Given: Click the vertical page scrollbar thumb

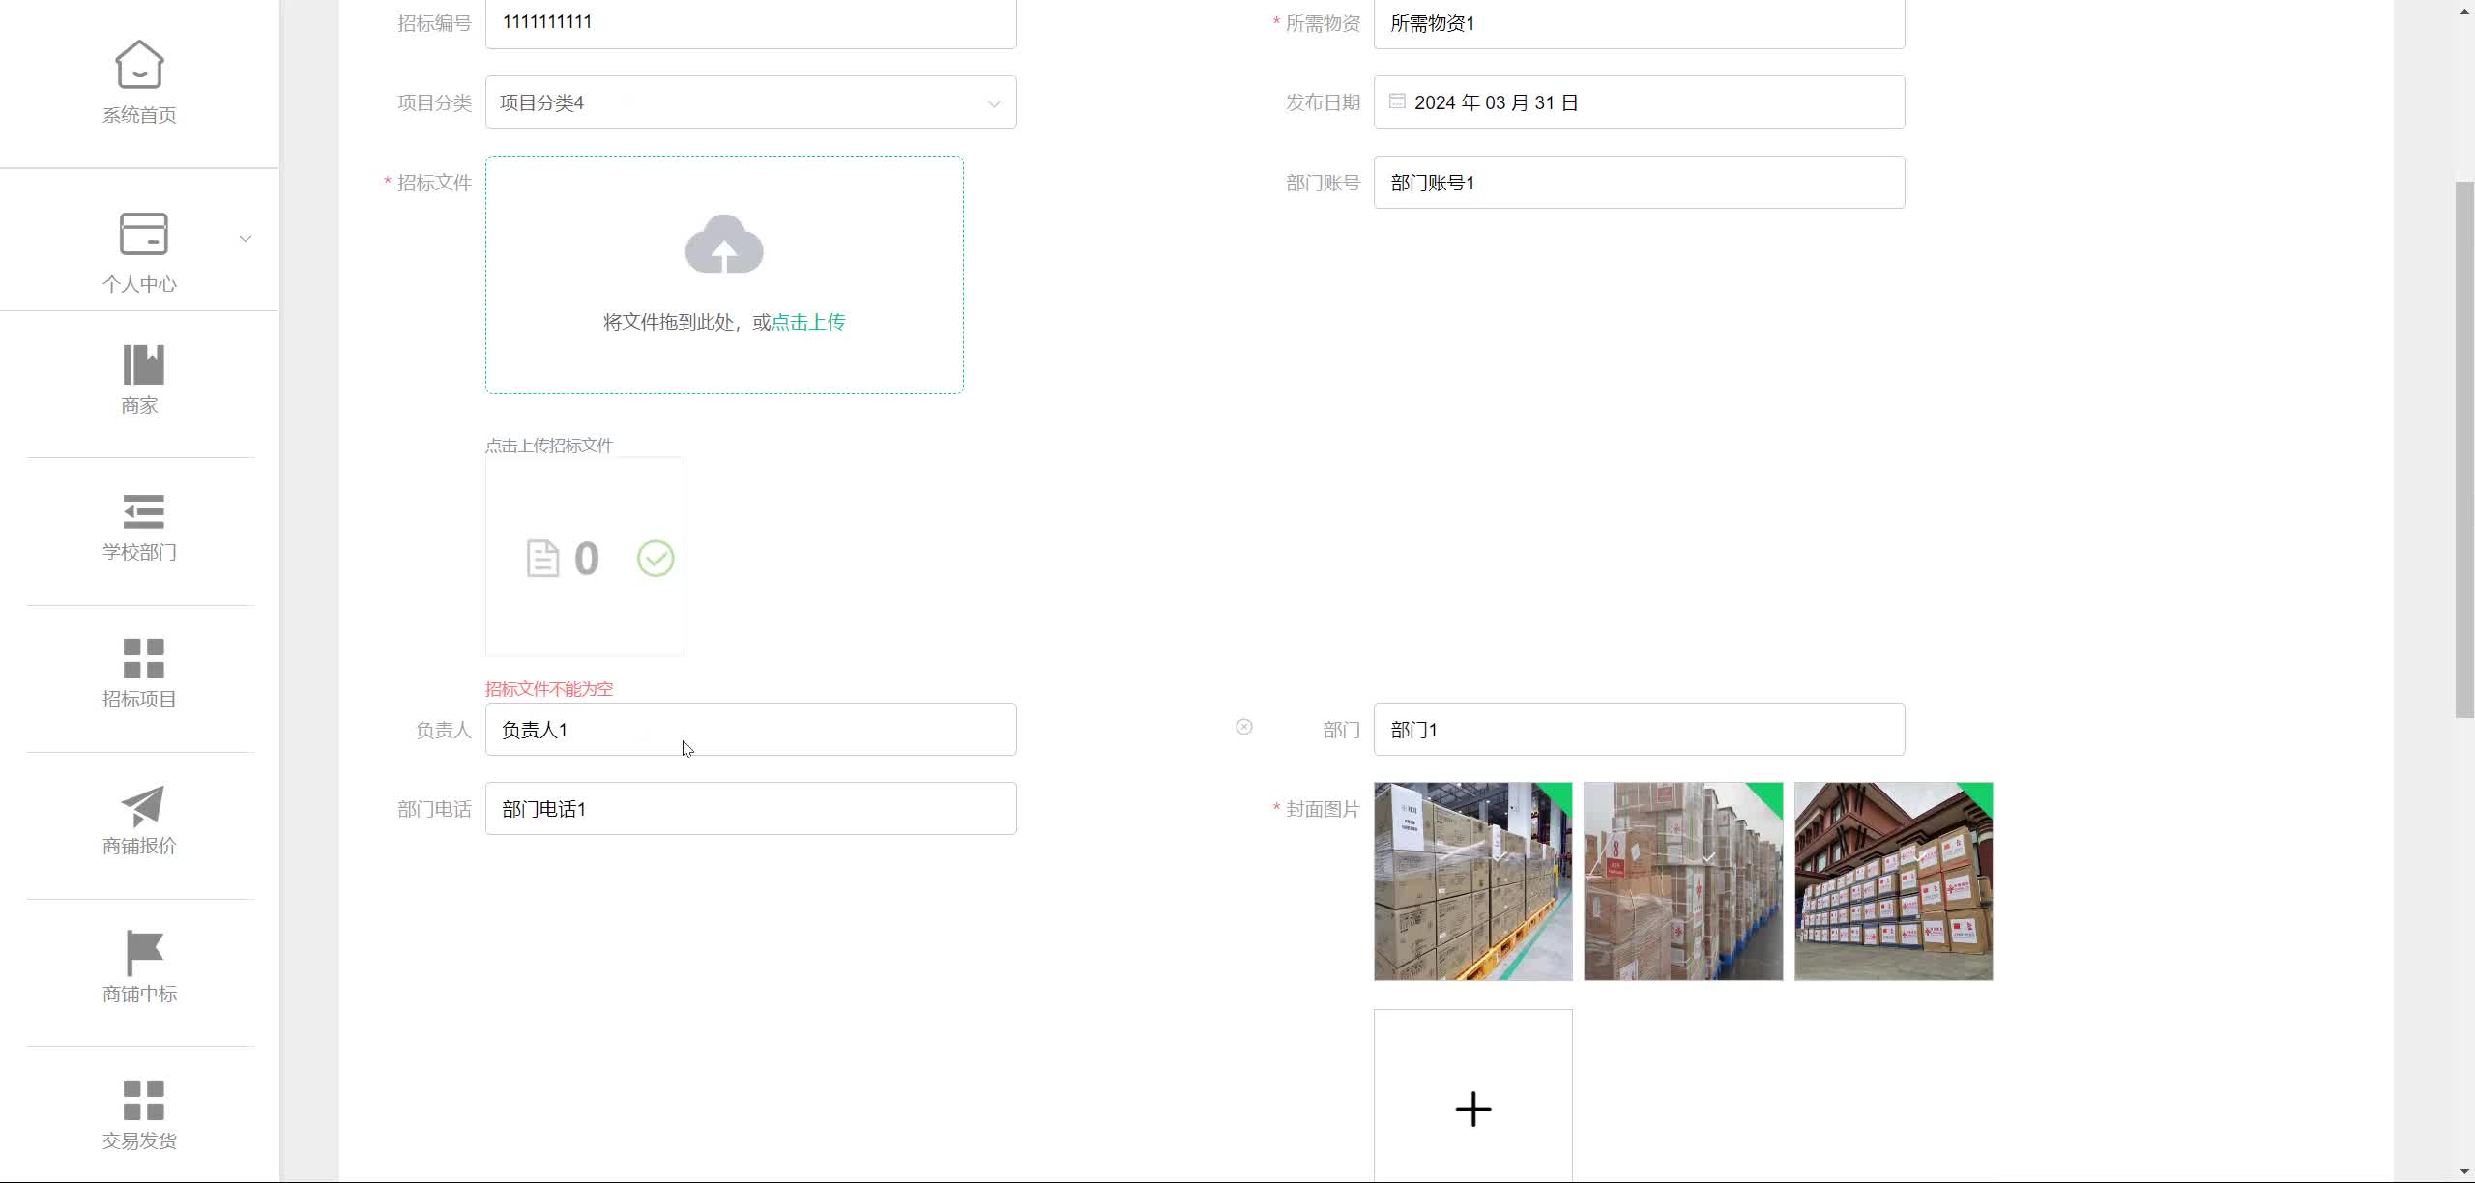Looking at the screenshot, I should pyautogui.click(x=2464, y=449).
